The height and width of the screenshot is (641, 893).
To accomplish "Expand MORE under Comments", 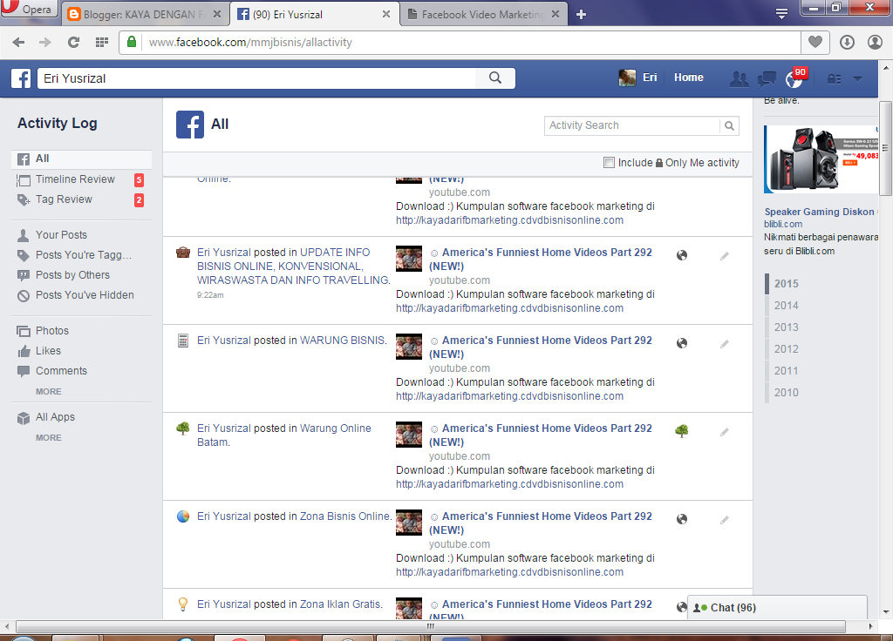I will 49,392.
